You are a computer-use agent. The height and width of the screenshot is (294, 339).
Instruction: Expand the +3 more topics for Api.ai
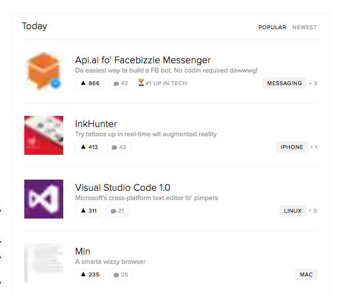[313, 83]
